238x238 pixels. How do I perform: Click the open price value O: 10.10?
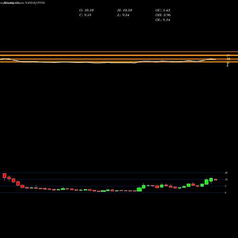coord(87,10)
